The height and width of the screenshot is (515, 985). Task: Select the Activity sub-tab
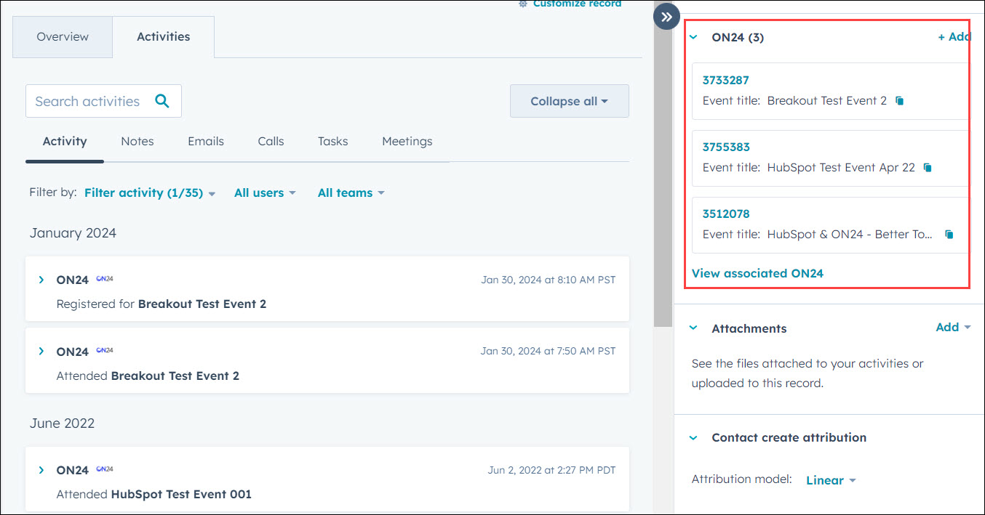(x=65, y=142)
